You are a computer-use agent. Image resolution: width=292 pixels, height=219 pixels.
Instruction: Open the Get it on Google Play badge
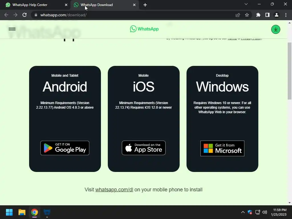click(65, 148)
